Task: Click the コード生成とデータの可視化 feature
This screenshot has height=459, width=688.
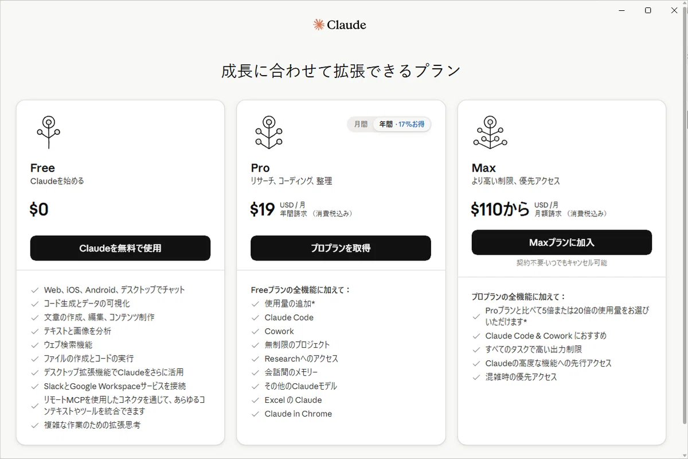Action: point(87,304)
